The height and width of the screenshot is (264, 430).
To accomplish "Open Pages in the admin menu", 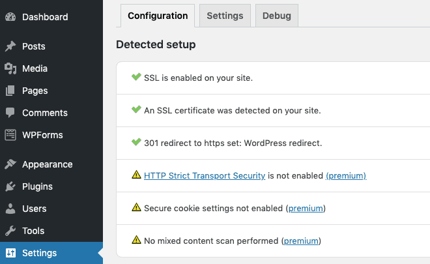I will [51, 91].
